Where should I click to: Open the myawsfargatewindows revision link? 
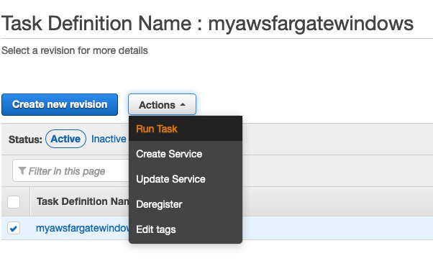coord(82,228)
